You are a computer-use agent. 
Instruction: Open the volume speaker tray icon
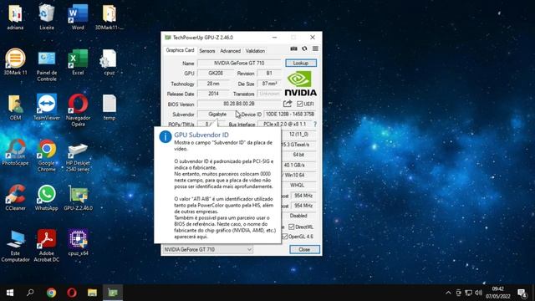[x=478, y=293]
